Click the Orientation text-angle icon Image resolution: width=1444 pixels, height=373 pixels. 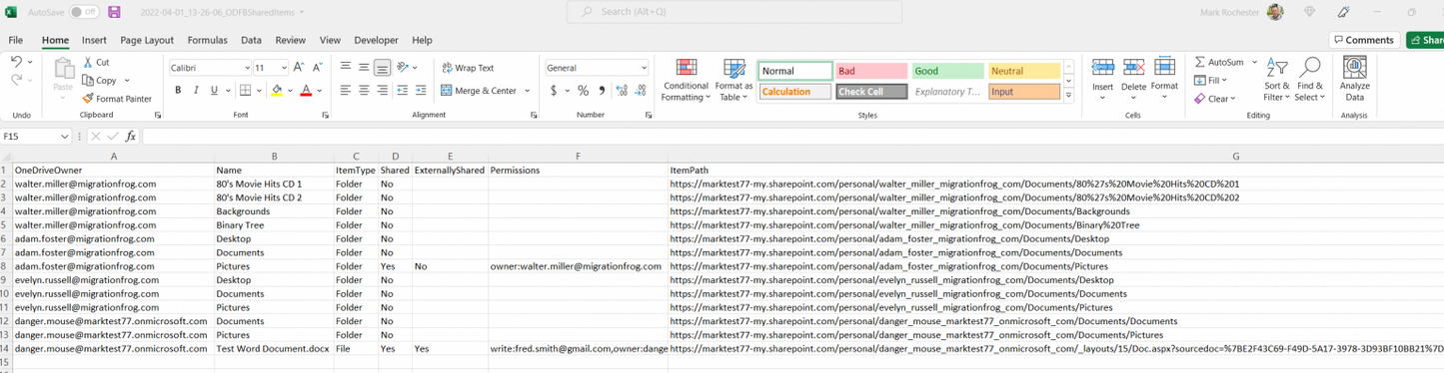[403, 68]
